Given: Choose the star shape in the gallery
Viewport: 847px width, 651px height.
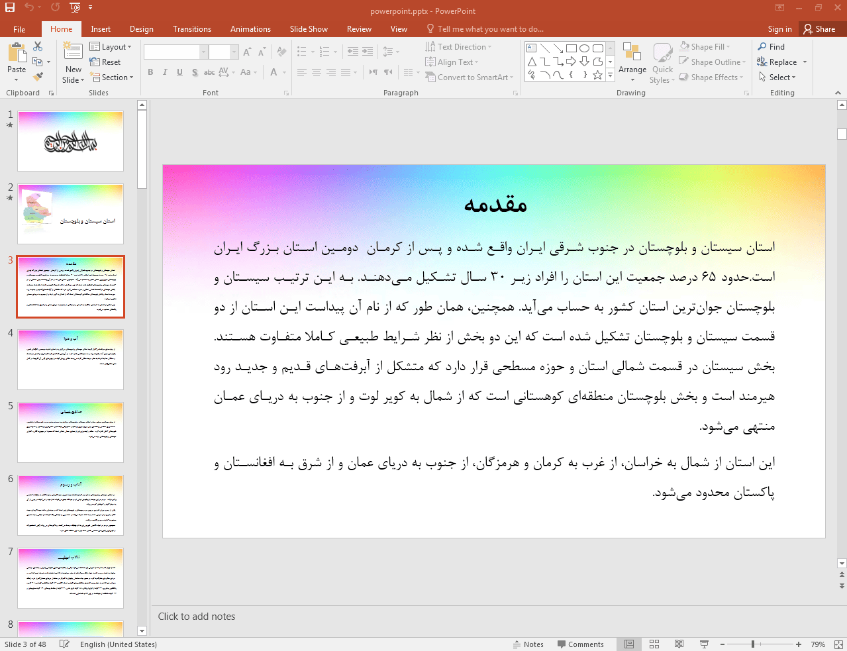Looking at the screenshot, I should [597, 75].
